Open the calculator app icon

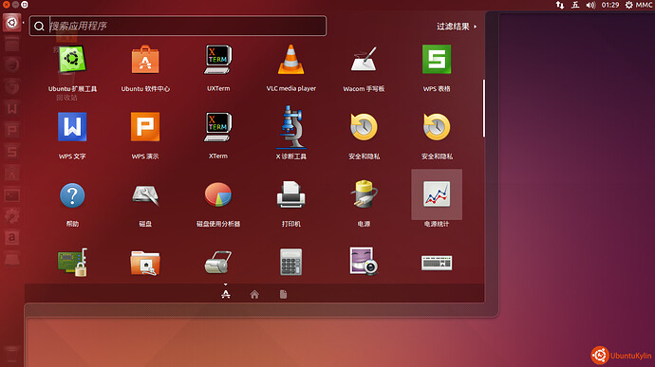[290, 262]
